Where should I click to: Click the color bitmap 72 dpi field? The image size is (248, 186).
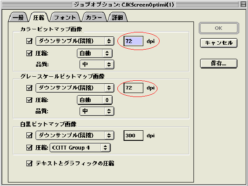pos(134,41)
